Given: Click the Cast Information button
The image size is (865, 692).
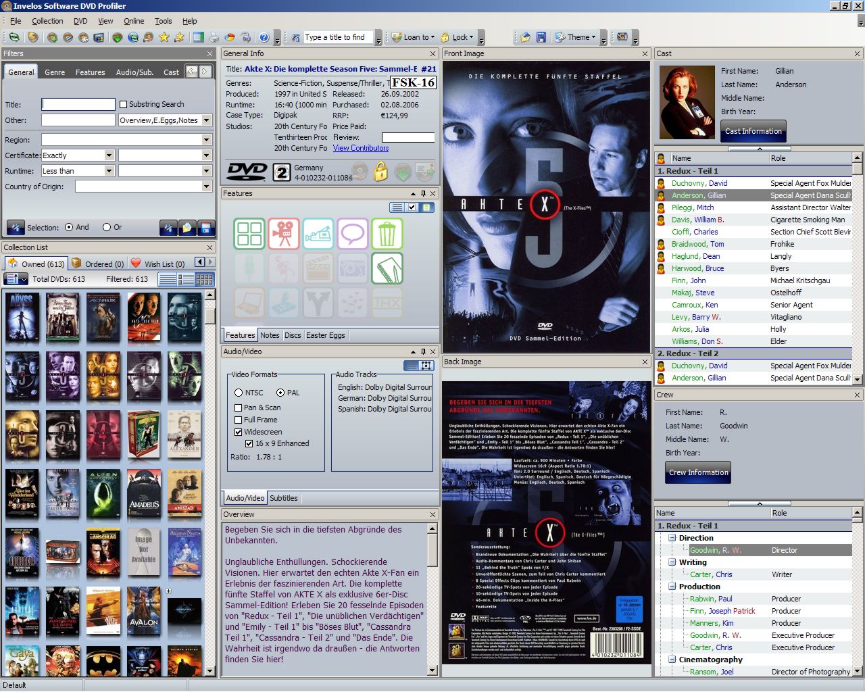Looking at the screenshot, I should pyautogui.click(x=753, y=131).
